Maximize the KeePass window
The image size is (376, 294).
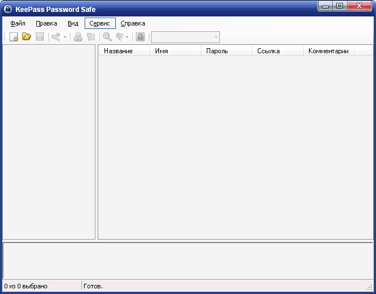339,6
